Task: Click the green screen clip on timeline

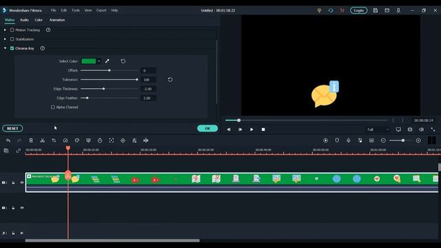Action: (232, 182)
